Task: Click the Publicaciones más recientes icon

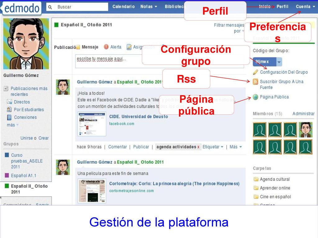Action: point(6,89)
